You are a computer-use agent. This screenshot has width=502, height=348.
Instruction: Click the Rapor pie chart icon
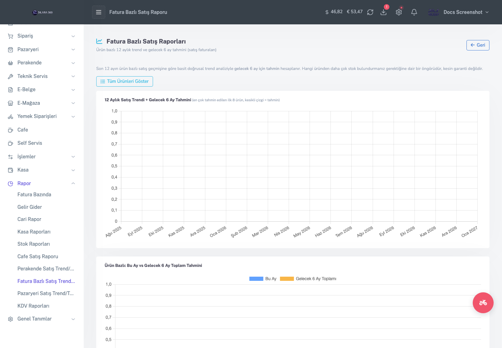[10, 183]
